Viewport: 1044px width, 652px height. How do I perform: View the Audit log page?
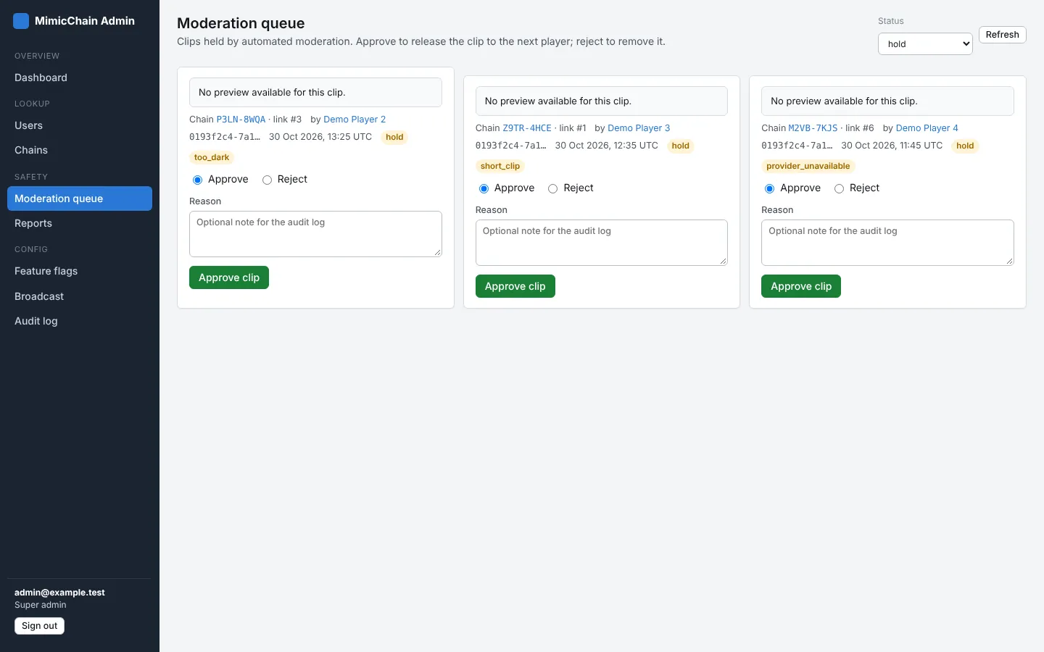click(x=80, y=321)
